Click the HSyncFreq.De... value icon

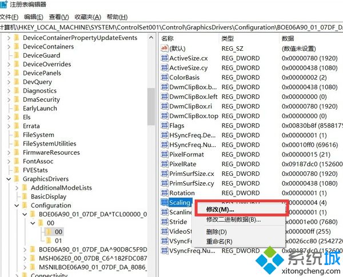pos(164,135)
